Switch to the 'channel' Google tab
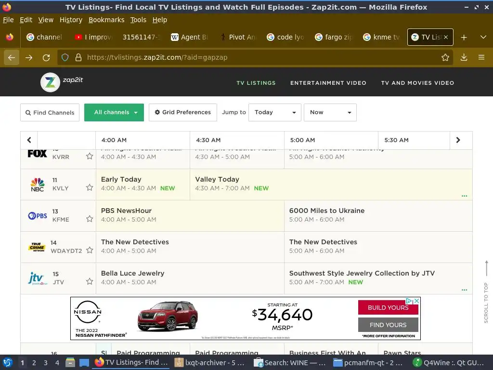Viewport: 493px width, 370px height. [45, 37]
